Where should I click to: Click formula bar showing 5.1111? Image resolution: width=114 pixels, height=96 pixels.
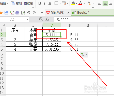tap(84, 20)
